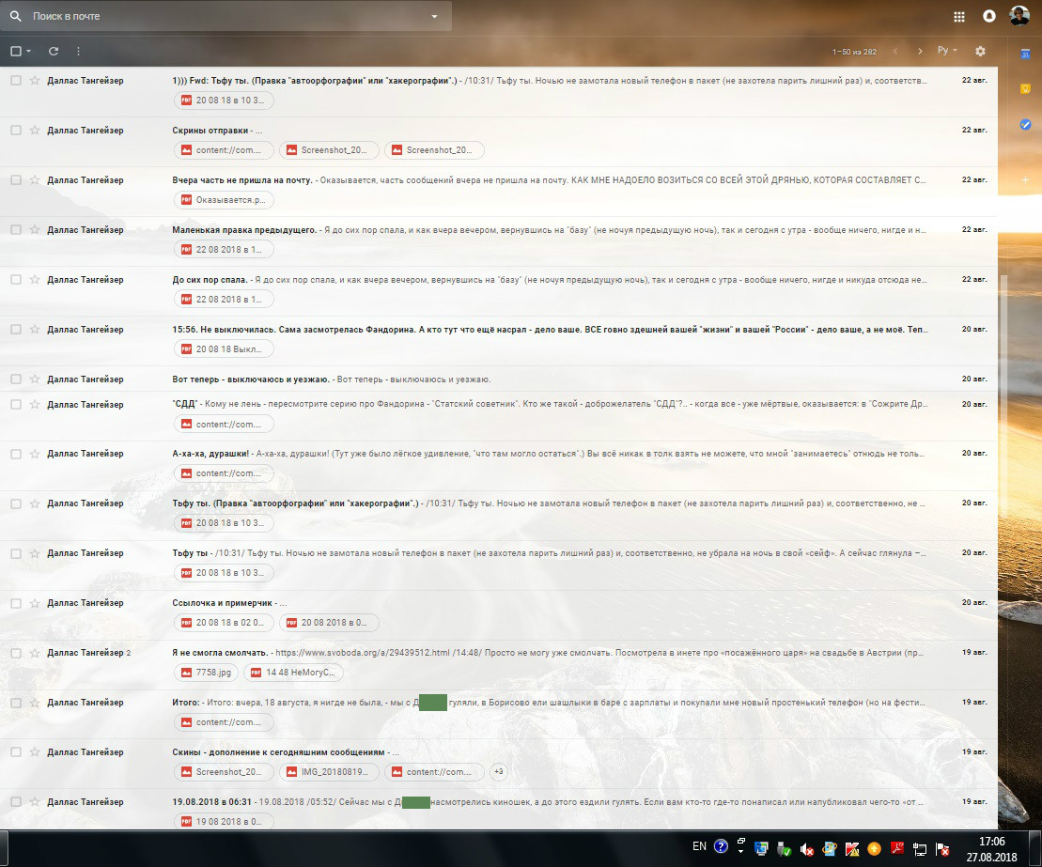Click the refresh inbox icon
The width and height of the screenshot is (1042, 867).
tap(54, 51)
